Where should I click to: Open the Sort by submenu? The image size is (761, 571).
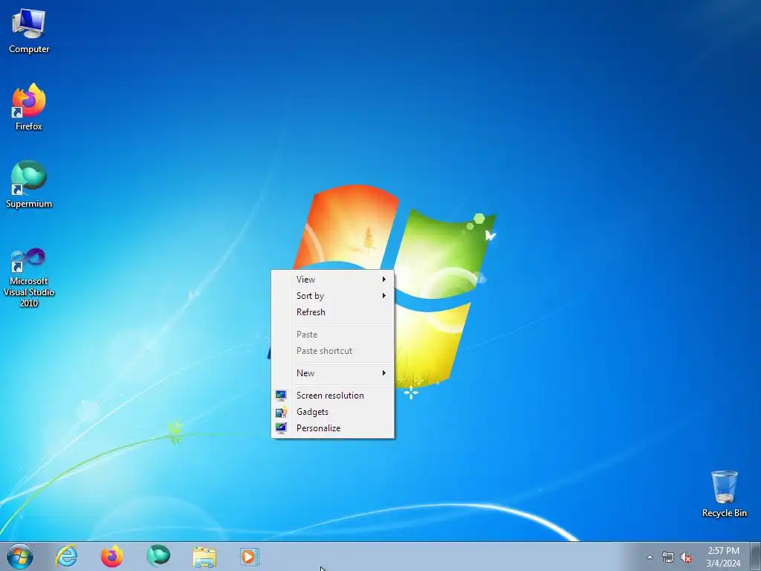point(332,296)
